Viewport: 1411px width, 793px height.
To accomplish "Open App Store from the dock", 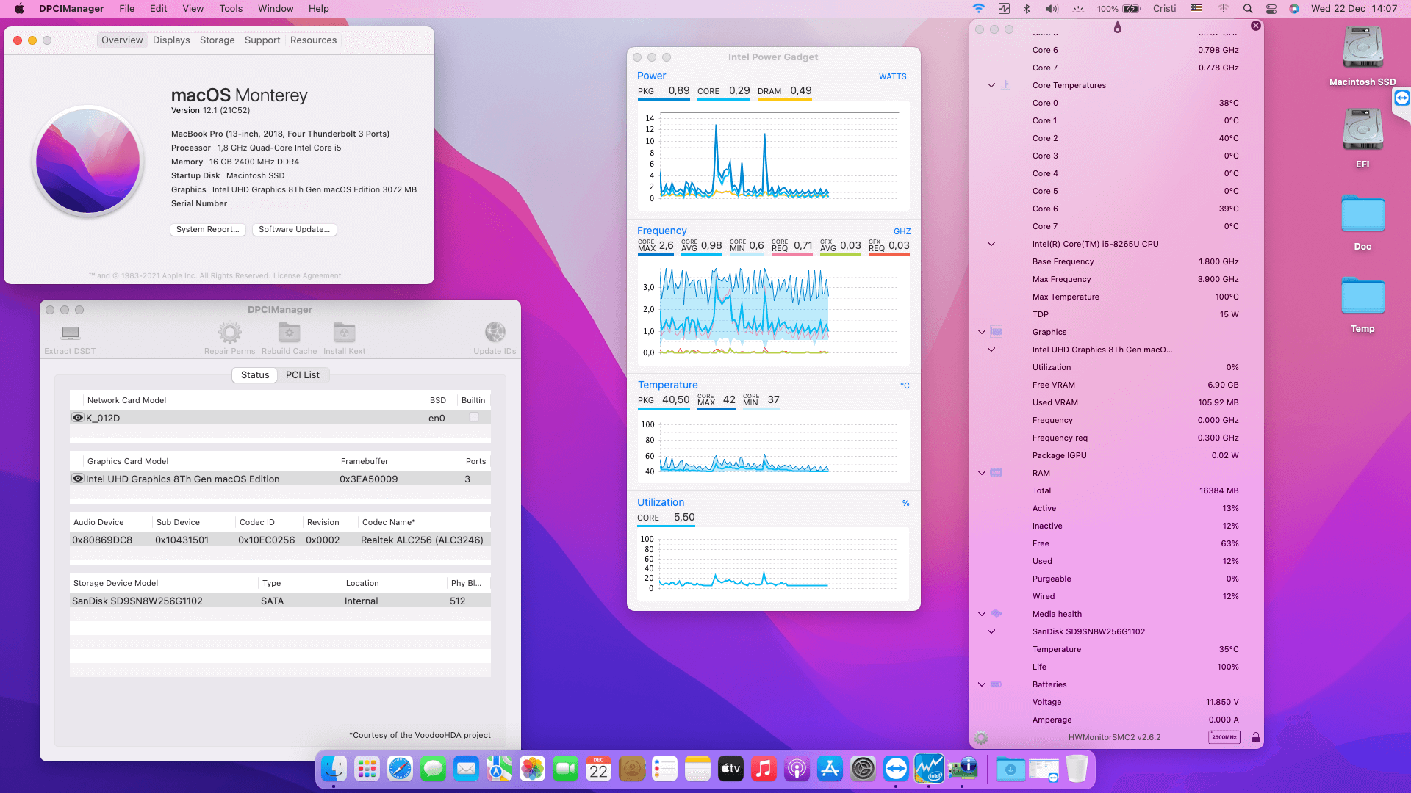I will 830,769.
